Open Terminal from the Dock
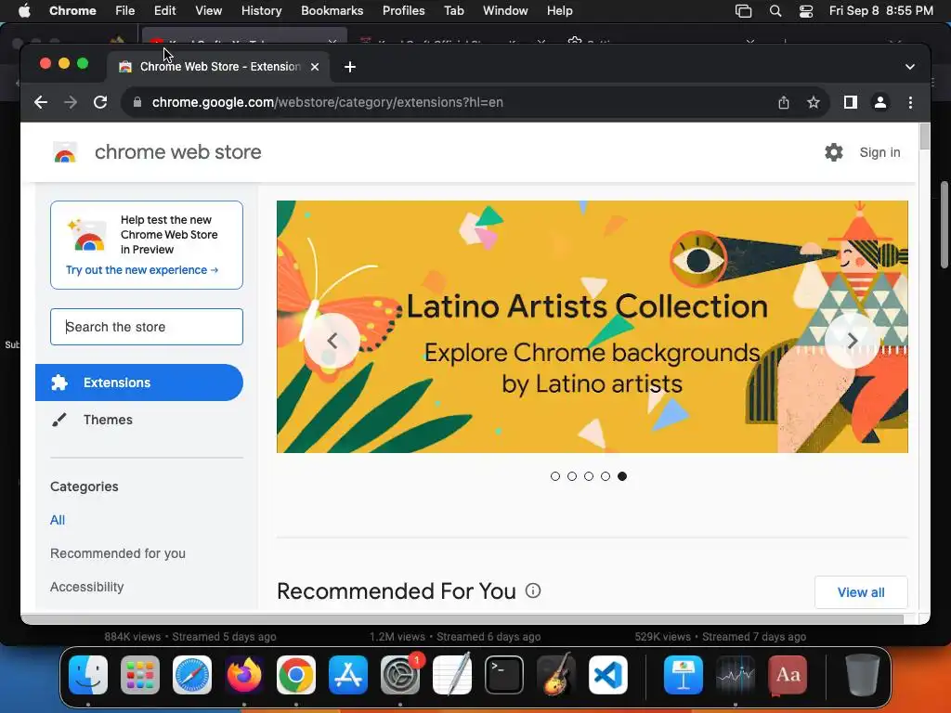 point(504,675)
